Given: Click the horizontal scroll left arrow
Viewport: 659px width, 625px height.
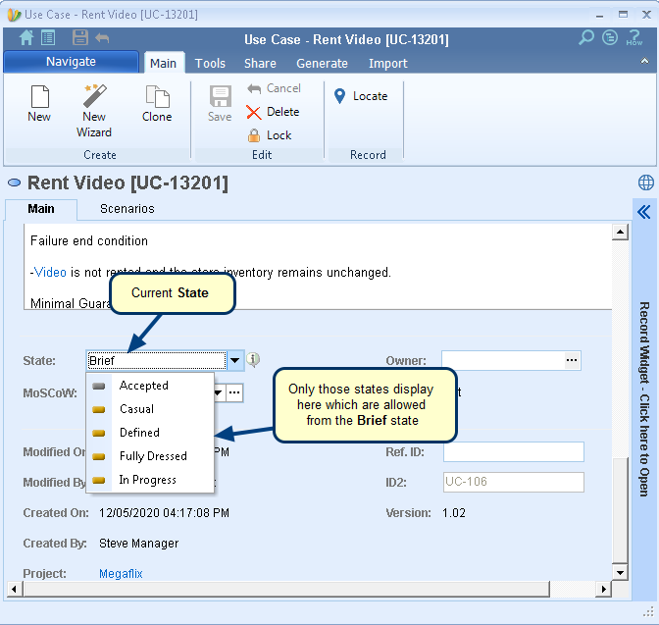Looking at the screenshot, I should [15, 589].
